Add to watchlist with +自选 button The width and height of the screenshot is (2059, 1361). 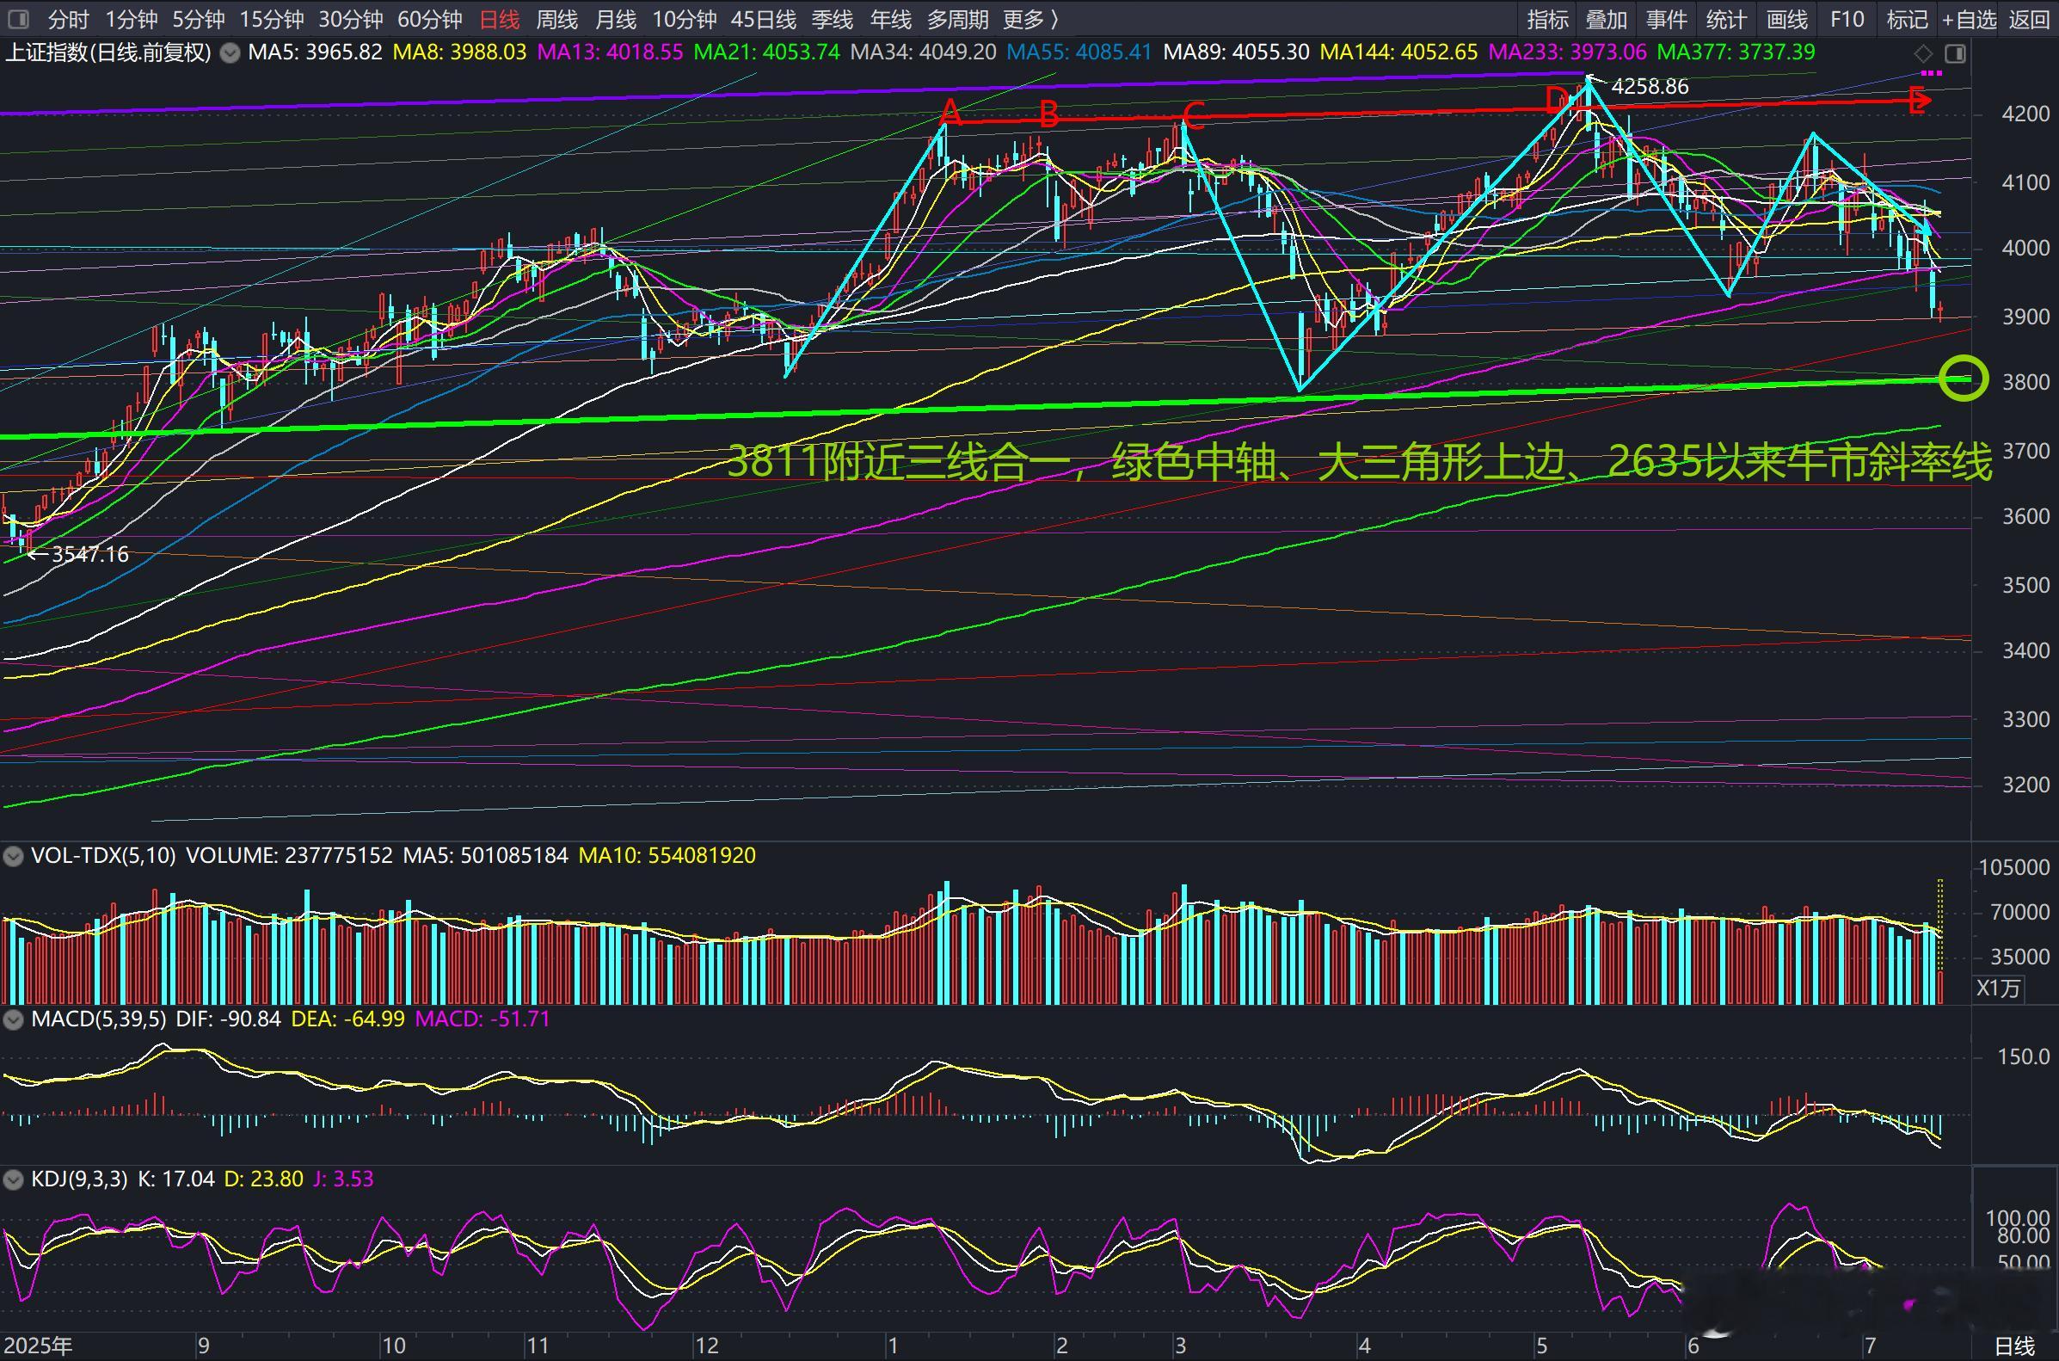[x=1969, y=19]
